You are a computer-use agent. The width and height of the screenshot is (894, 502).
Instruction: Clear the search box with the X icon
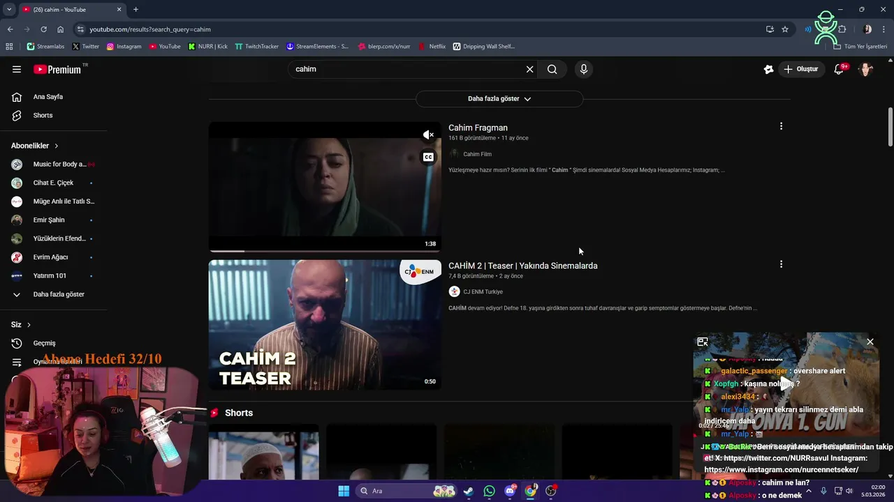pyautogui.click(x=529, y=69)
